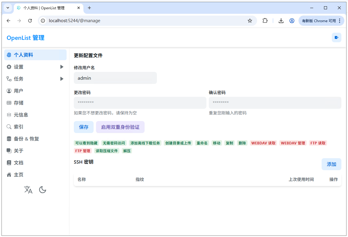
Task: Click the language switch icon below the sidebar
Action: (x=28, y=190)
